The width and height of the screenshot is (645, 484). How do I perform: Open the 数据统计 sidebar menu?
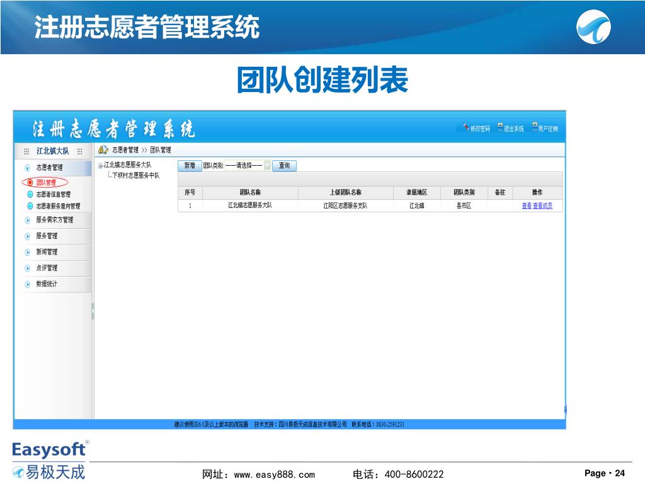pos(47,284)
